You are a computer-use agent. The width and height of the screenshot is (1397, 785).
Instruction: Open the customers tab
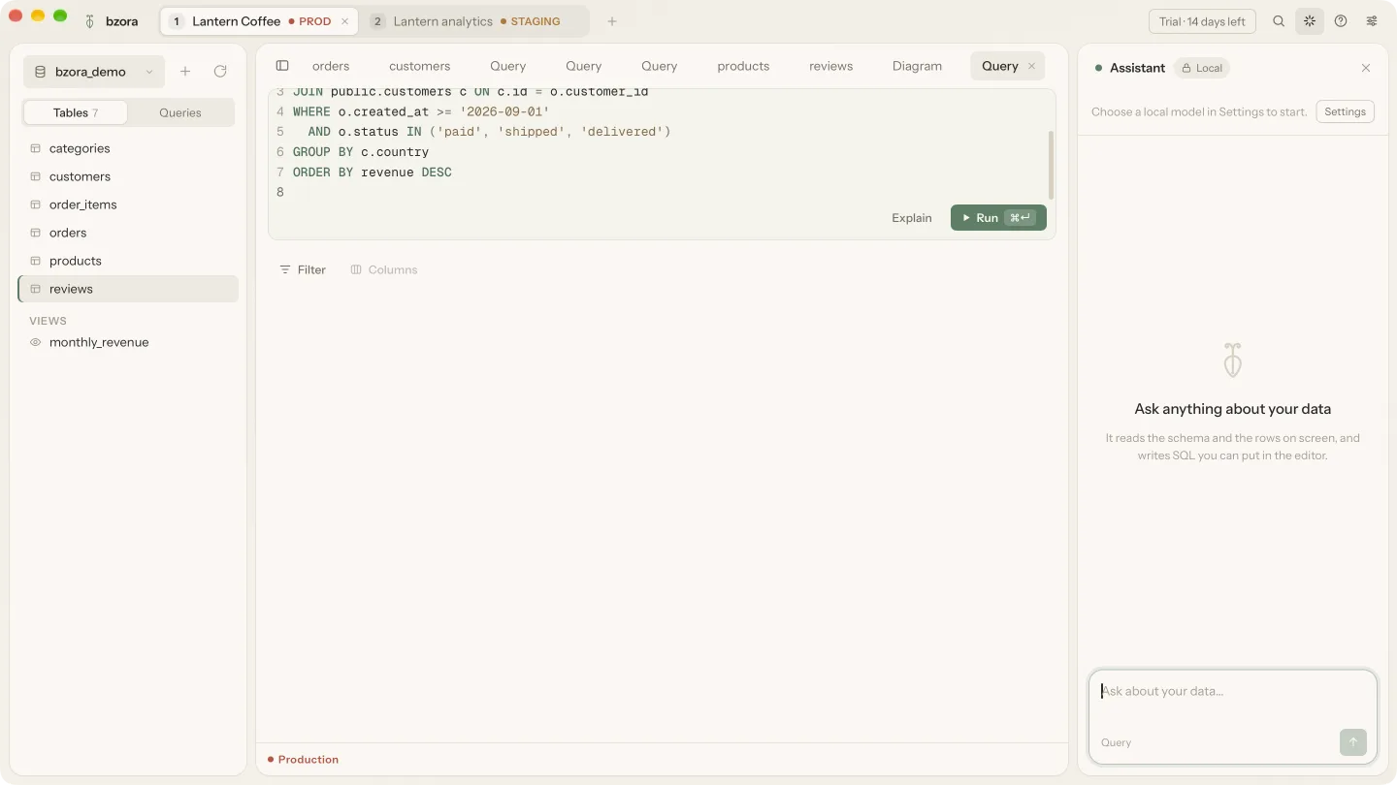419,66
